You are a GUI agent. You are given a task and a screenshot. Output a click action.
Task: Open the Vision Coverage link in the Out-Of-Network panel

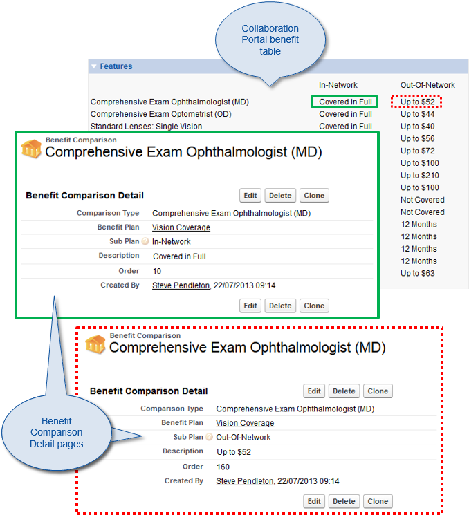245,423
